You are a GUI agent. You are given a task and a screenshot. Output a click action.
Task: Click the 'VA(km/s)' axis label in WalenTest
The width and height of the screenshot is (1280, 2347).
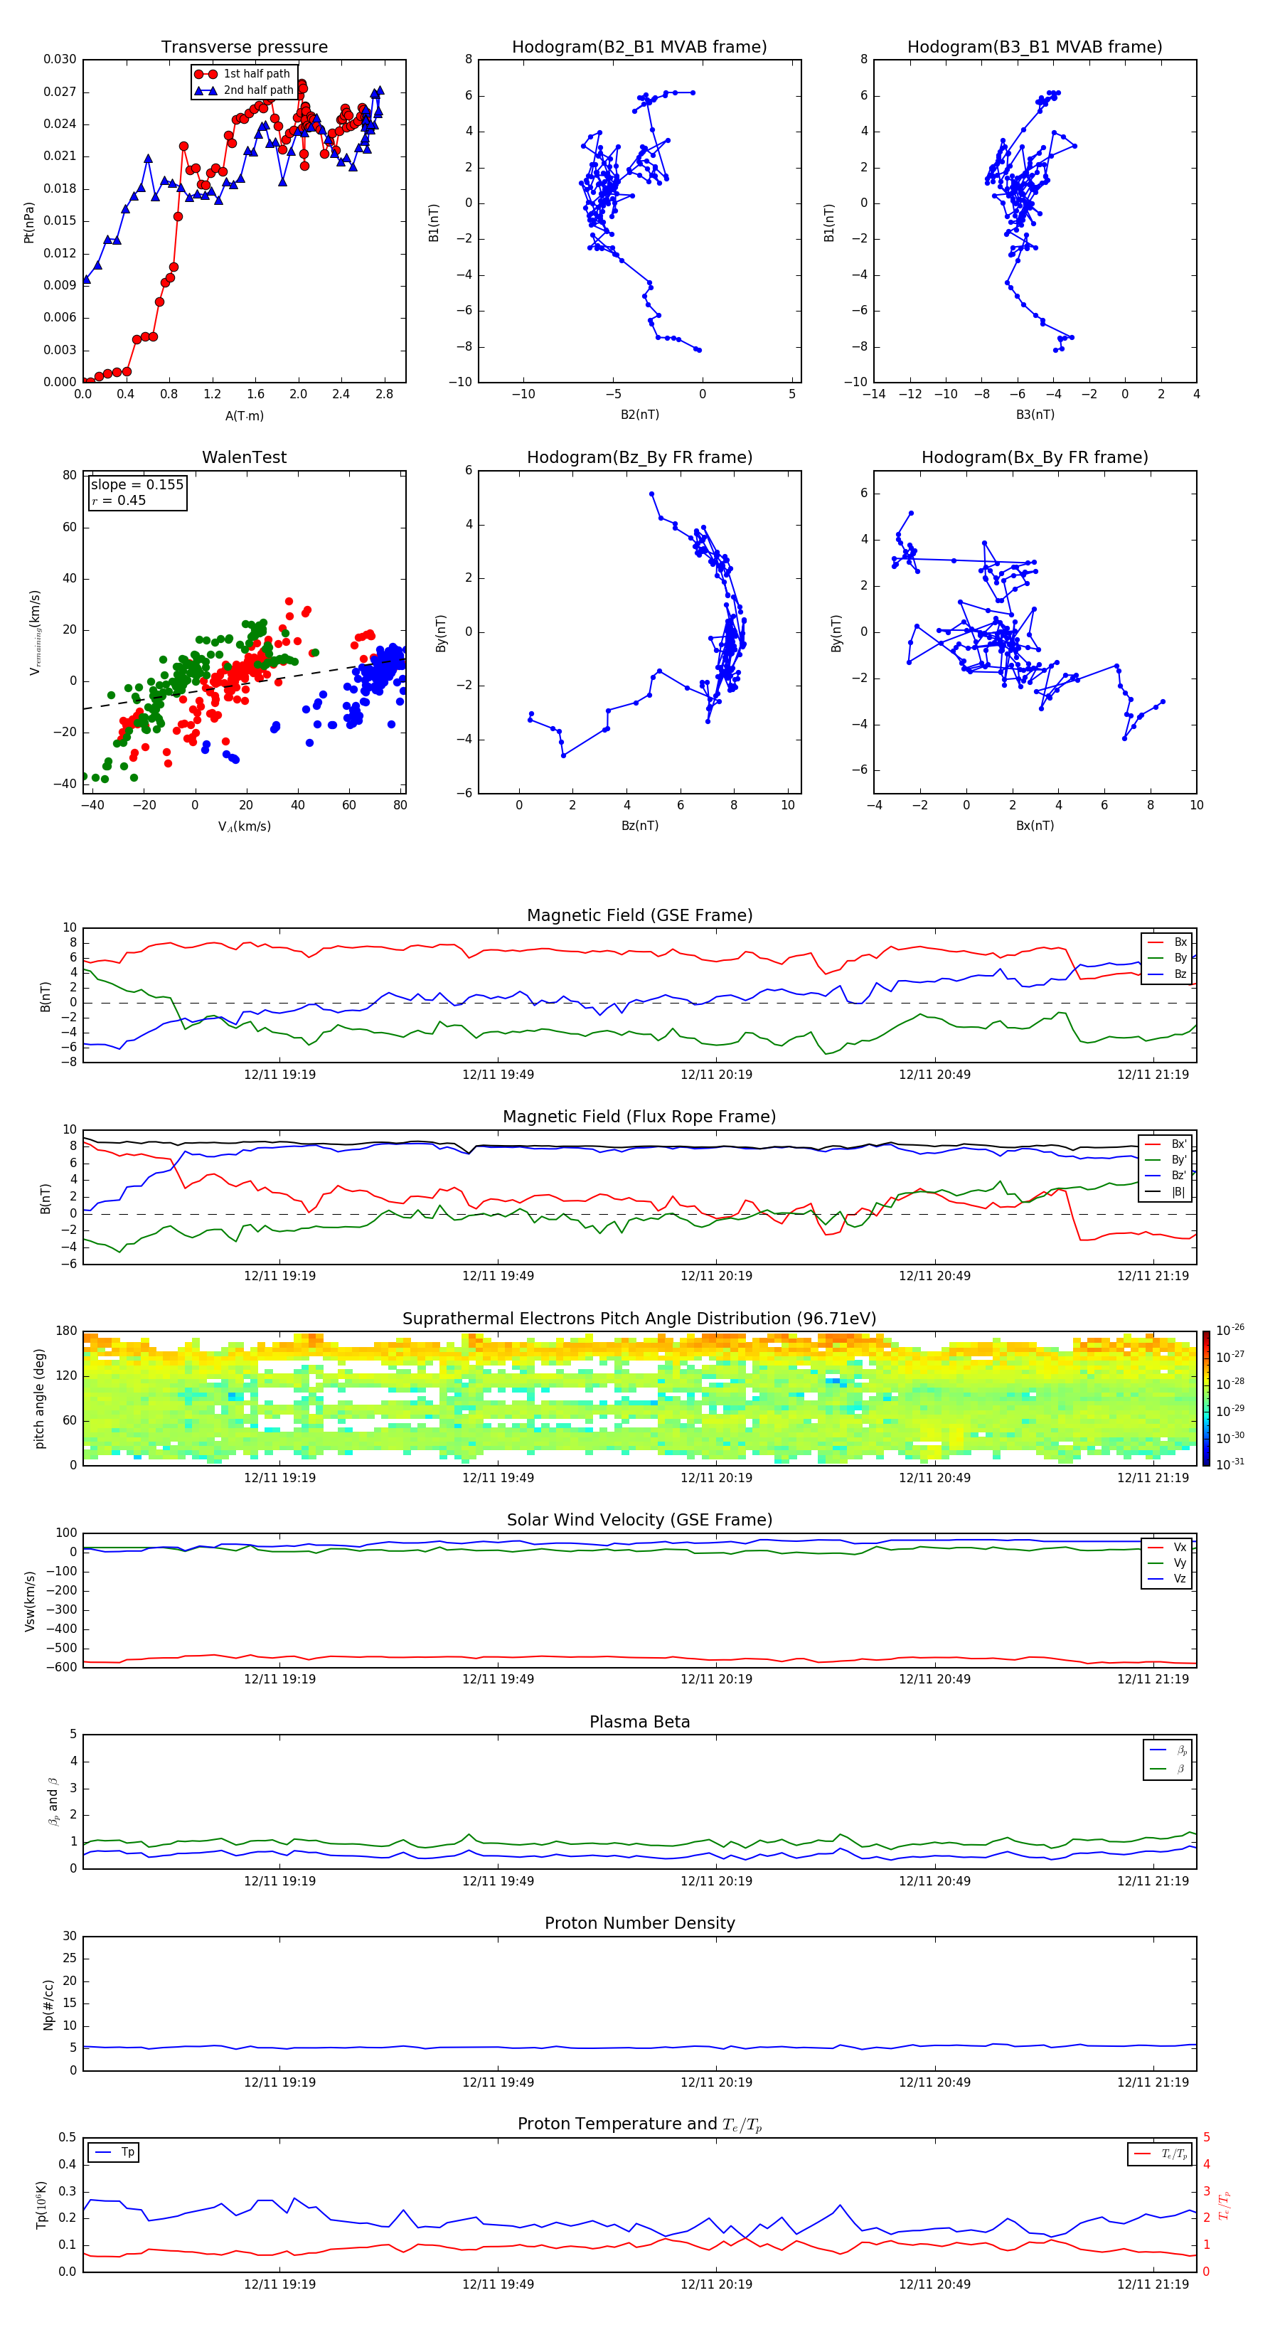point(244,826)
